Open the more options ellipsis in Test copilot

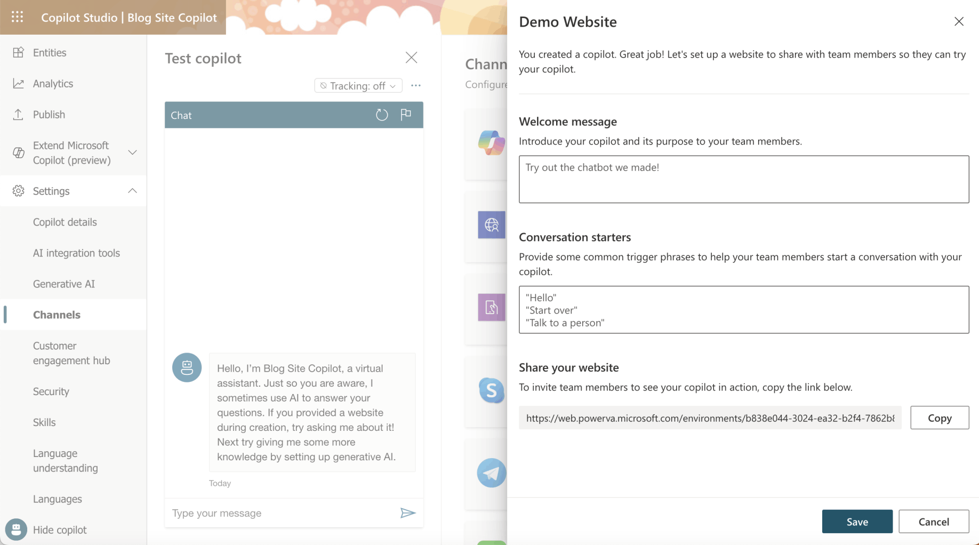[x=416, y=85]
